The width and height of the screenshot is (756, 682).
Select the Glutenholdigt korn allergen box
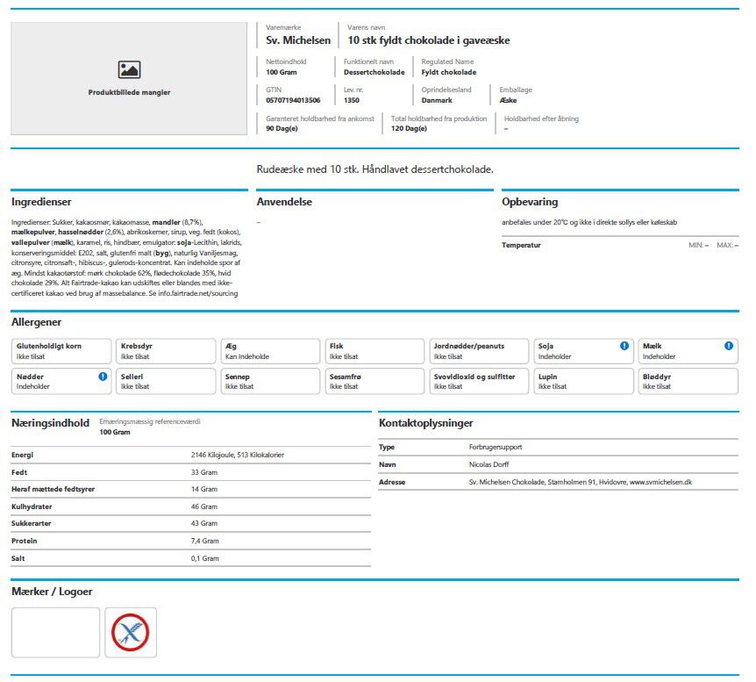click(61, 351)
